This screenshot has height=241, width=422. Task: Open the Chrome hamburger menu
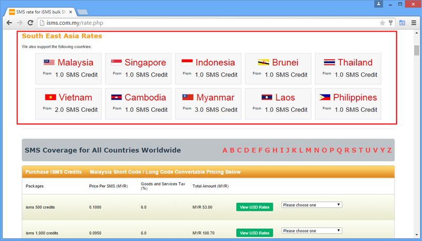point(414,23)
